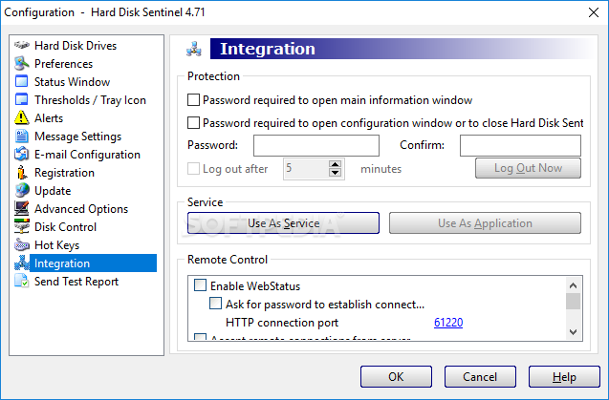Click the Message Settings icon
Screen dimensions: 609x400
click(22, 137)
